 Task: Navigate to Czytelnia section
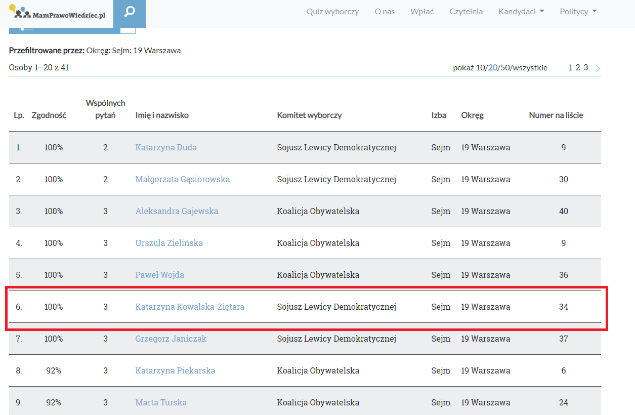click(x=466, y=12)
